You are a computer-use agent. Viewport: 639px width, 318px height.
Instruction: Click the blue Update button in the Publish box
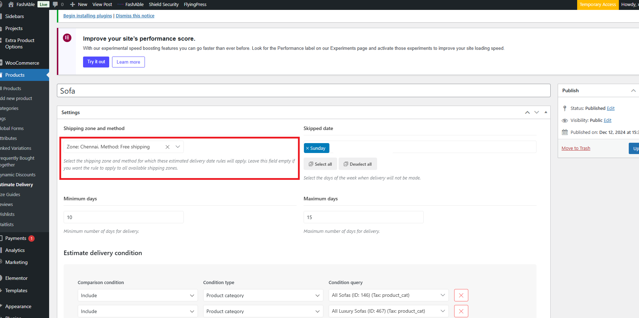click(634, 148)
